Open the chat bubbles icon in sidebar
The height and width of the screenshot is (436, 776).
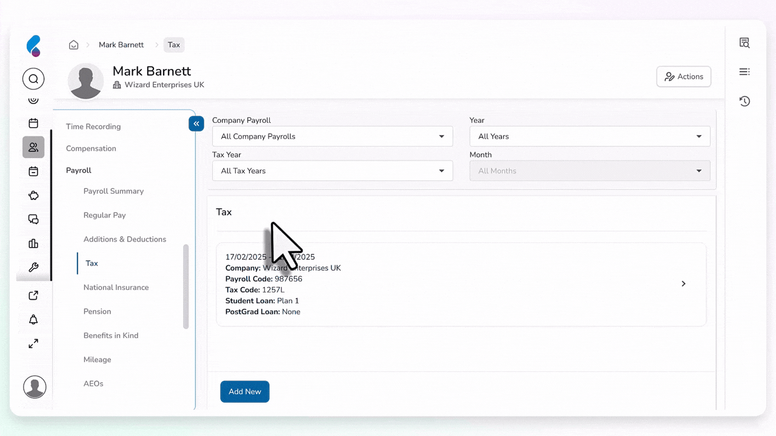click(x=33, y=219)
